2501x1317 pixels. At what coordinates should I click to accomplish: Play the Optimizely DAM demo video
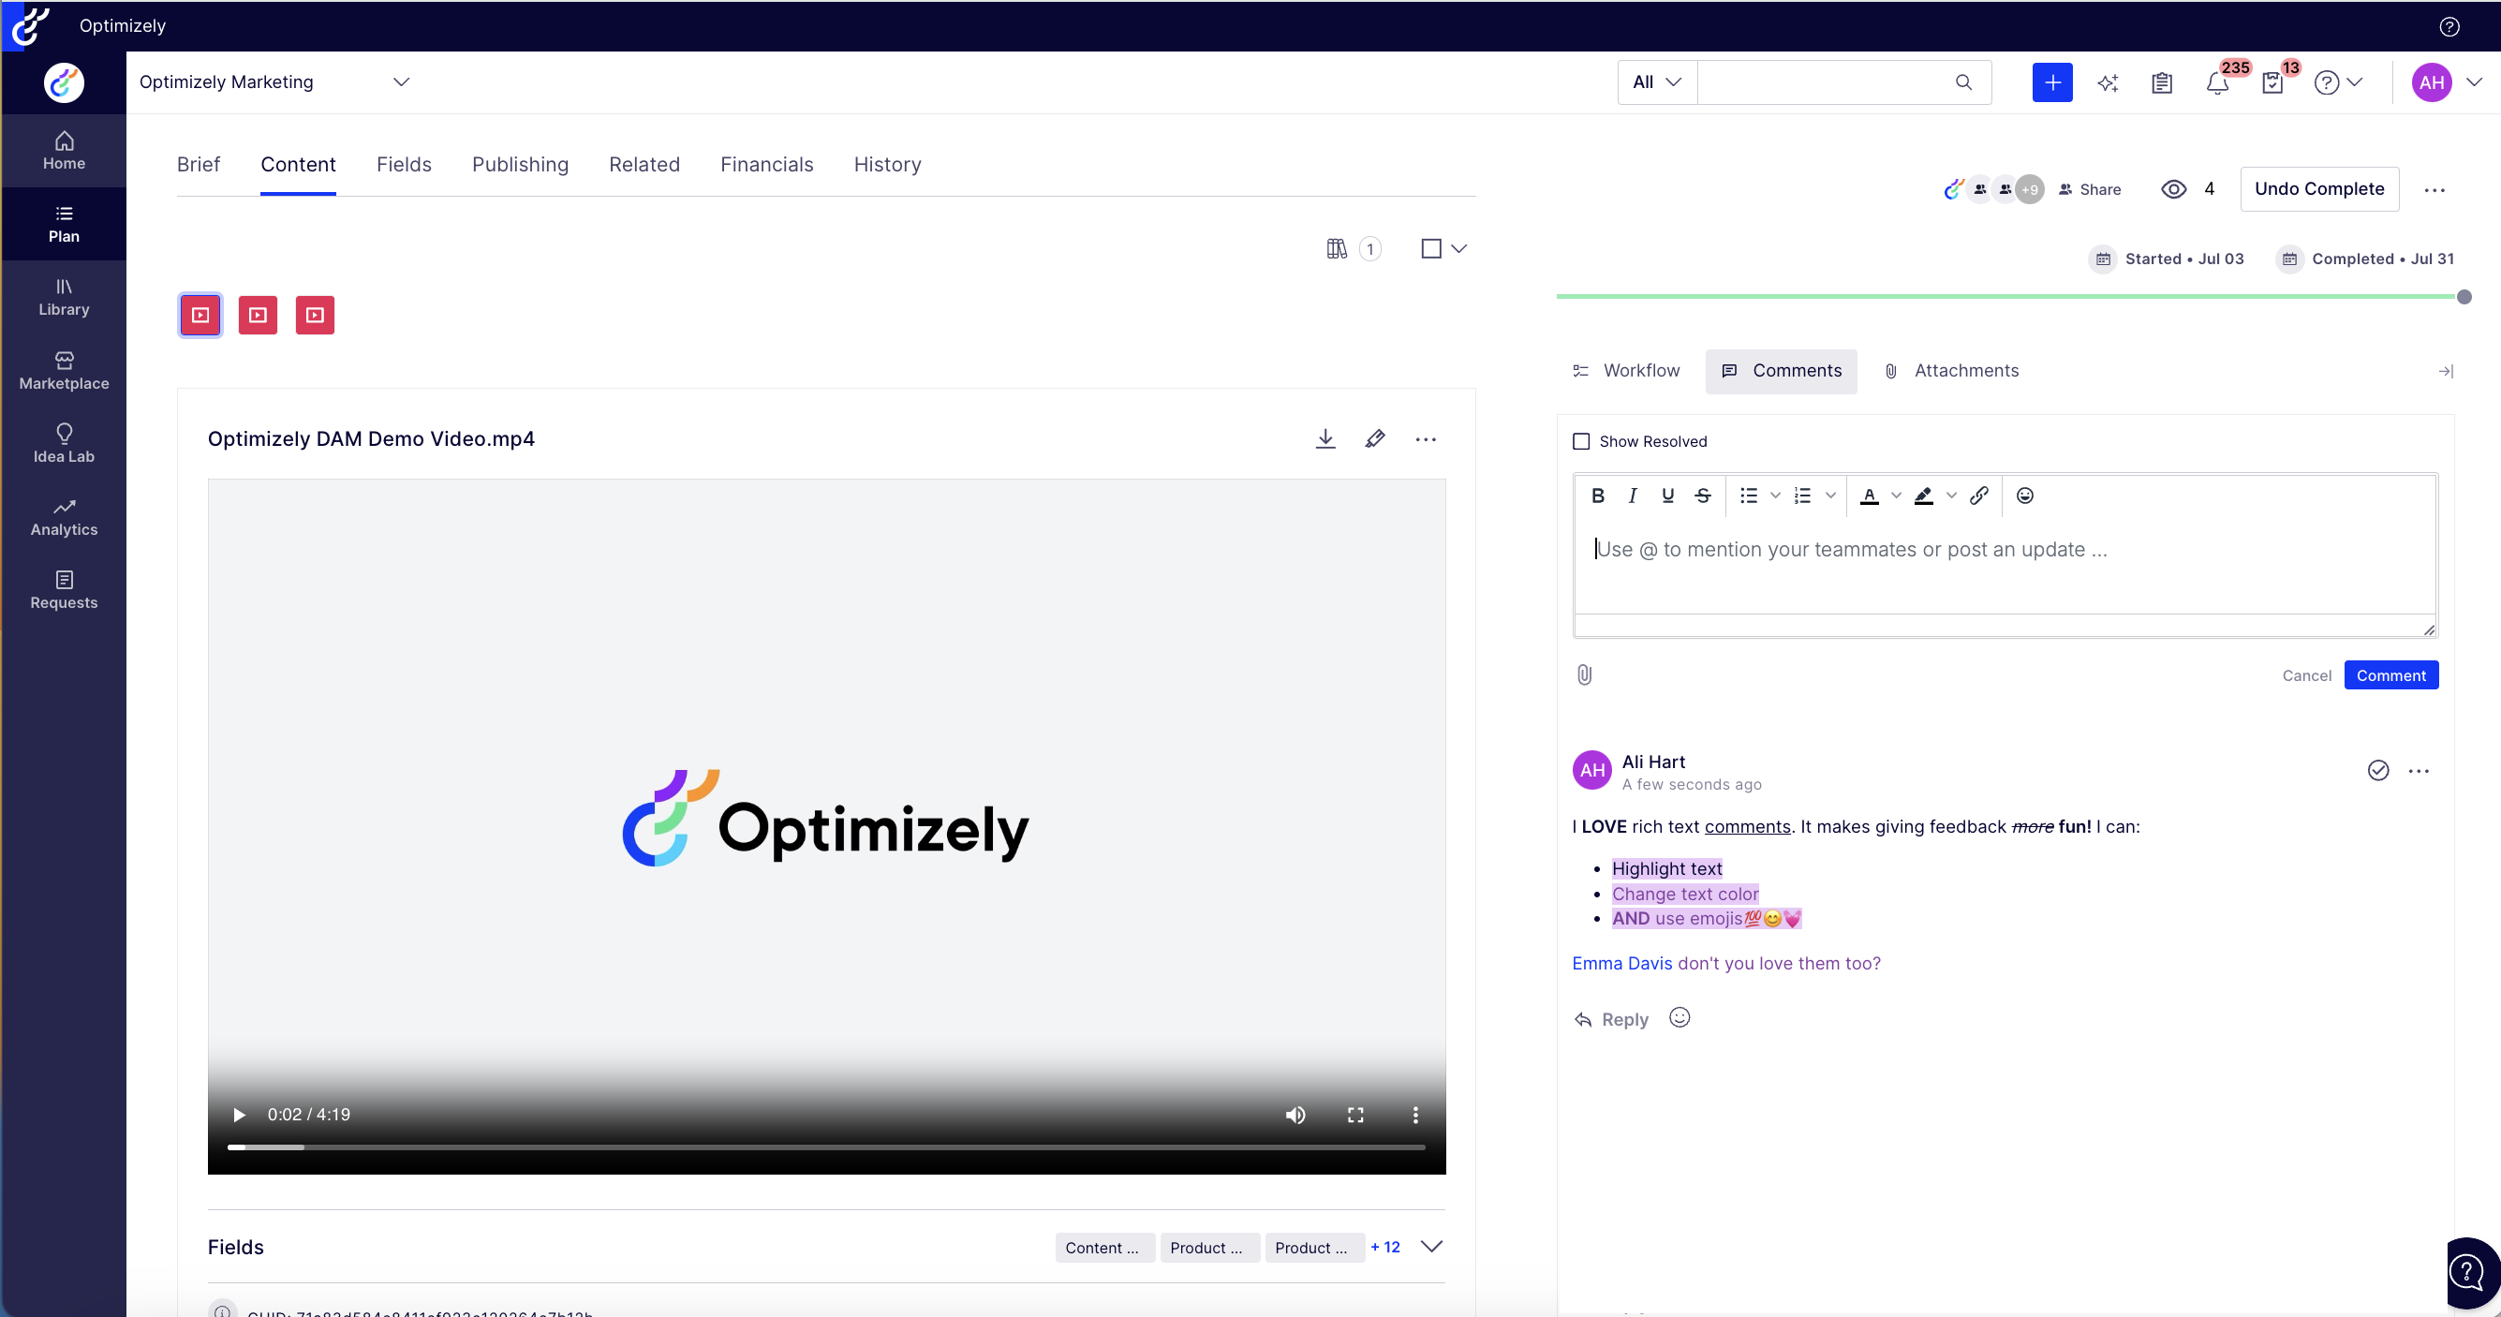click(x=238, y=1115)
